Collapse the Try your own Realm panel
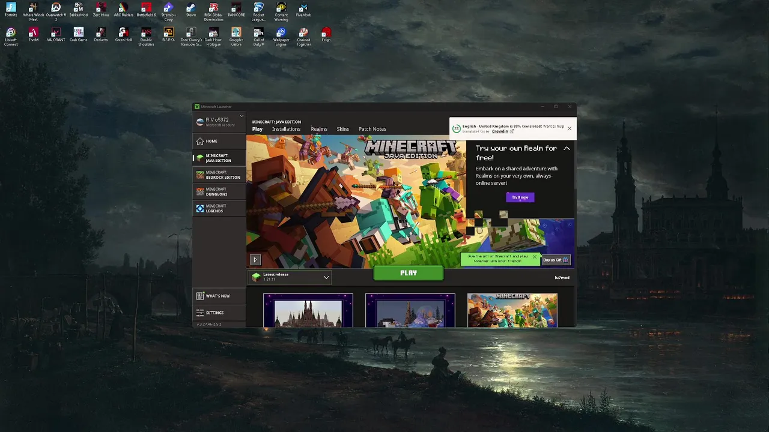 [x=567, y=148]
